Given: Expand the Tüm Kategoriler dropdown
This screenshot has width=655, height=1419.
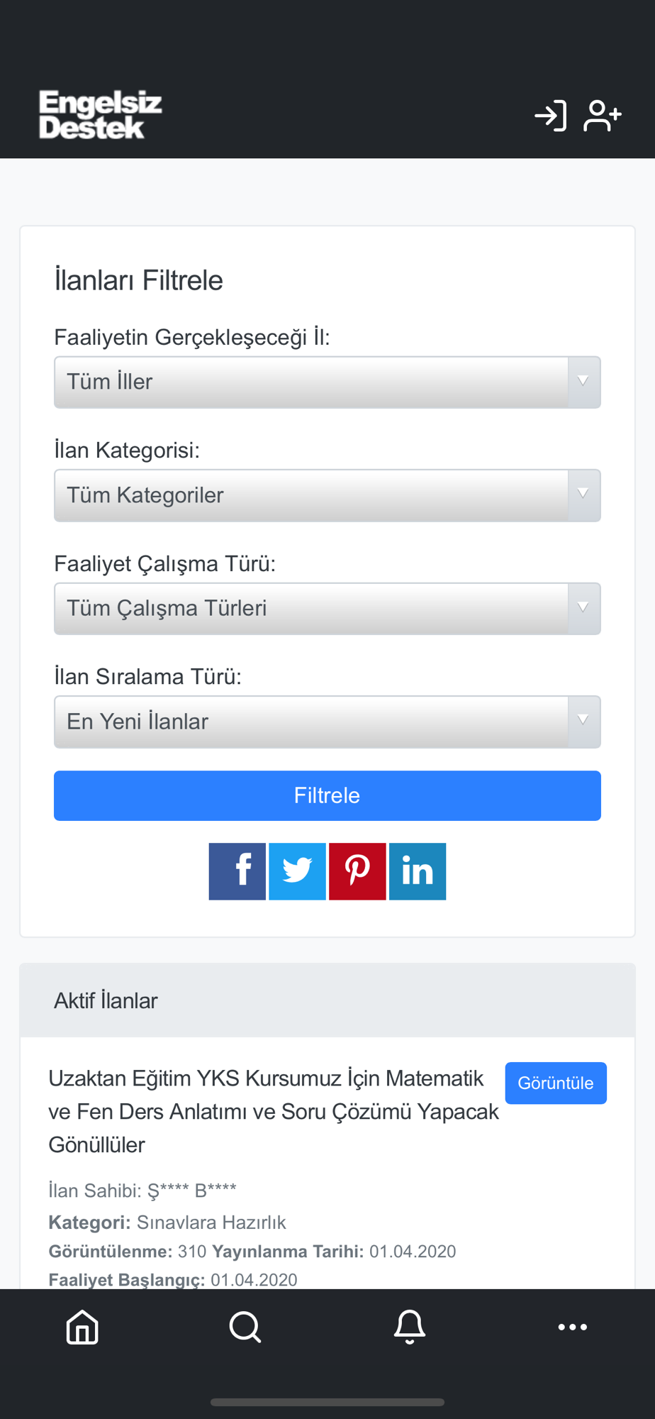Looking at the screenshot, I should (x=327, y=495).
